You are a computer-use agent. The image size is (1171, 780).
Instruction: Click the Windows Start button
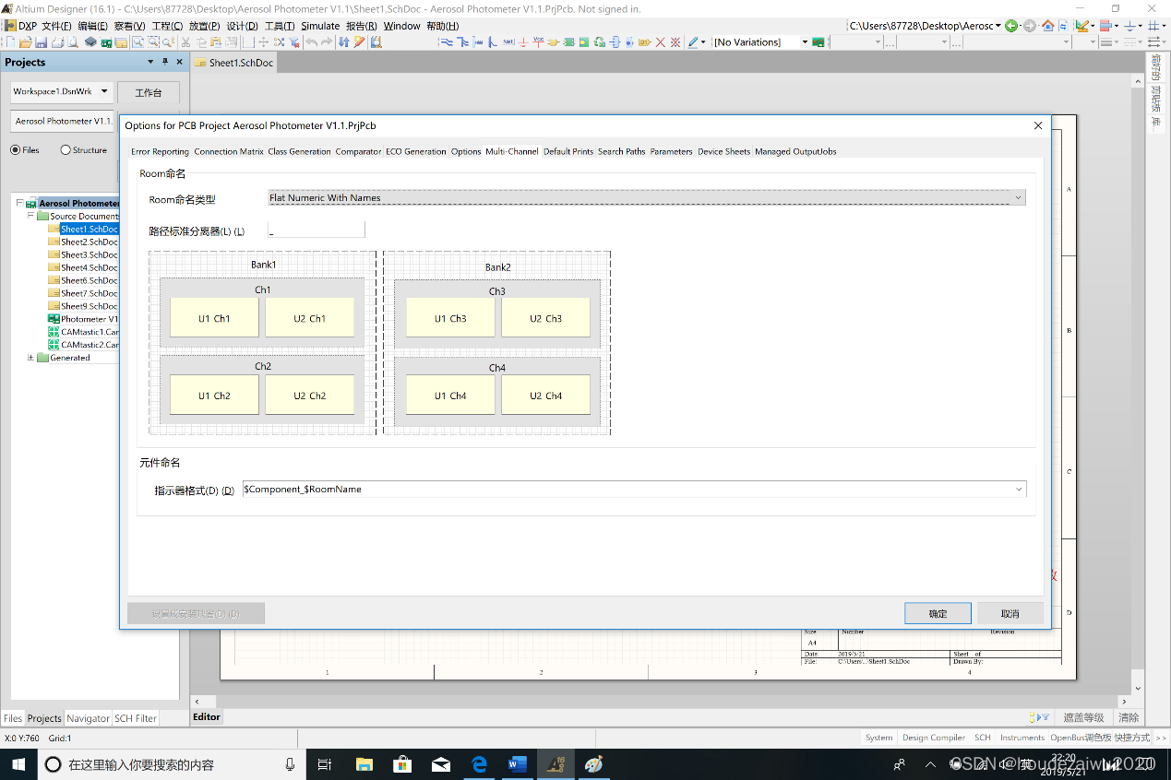[18, 764]
